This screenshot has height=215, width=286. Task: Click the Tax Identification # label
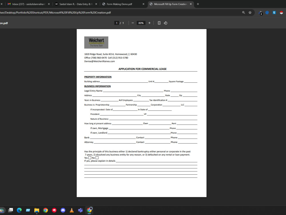coord(158,100)
